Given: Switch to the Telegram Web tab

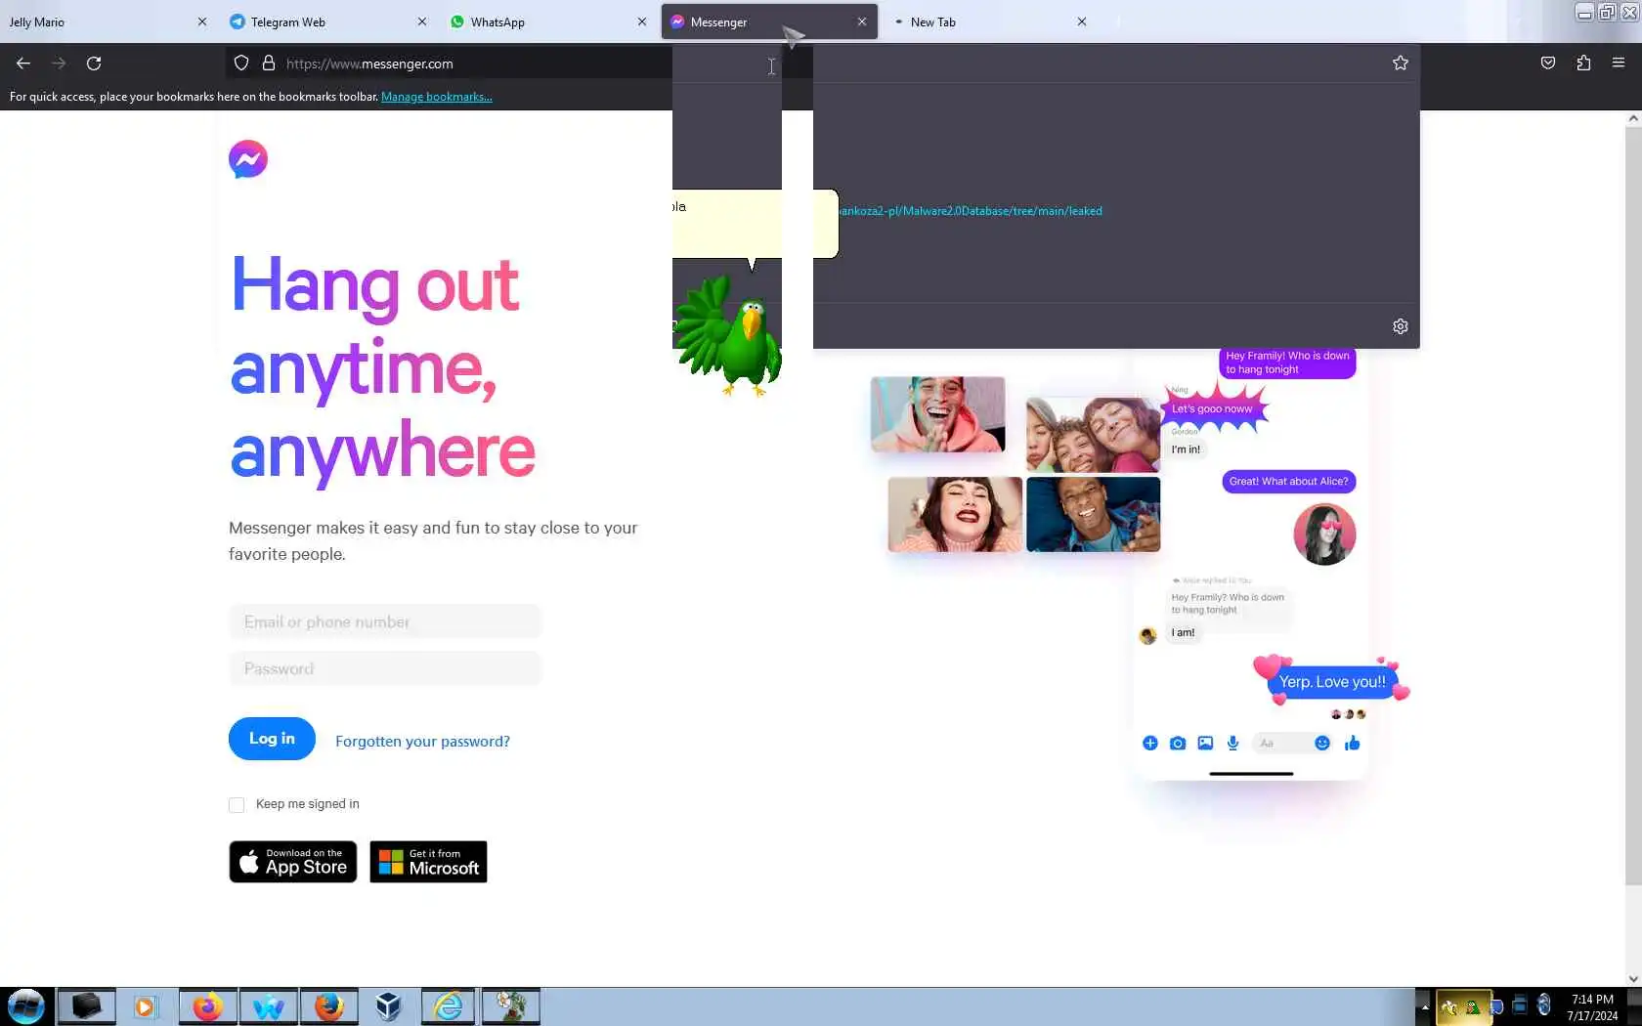Looking at the screenshot, I should coord(327,21).
